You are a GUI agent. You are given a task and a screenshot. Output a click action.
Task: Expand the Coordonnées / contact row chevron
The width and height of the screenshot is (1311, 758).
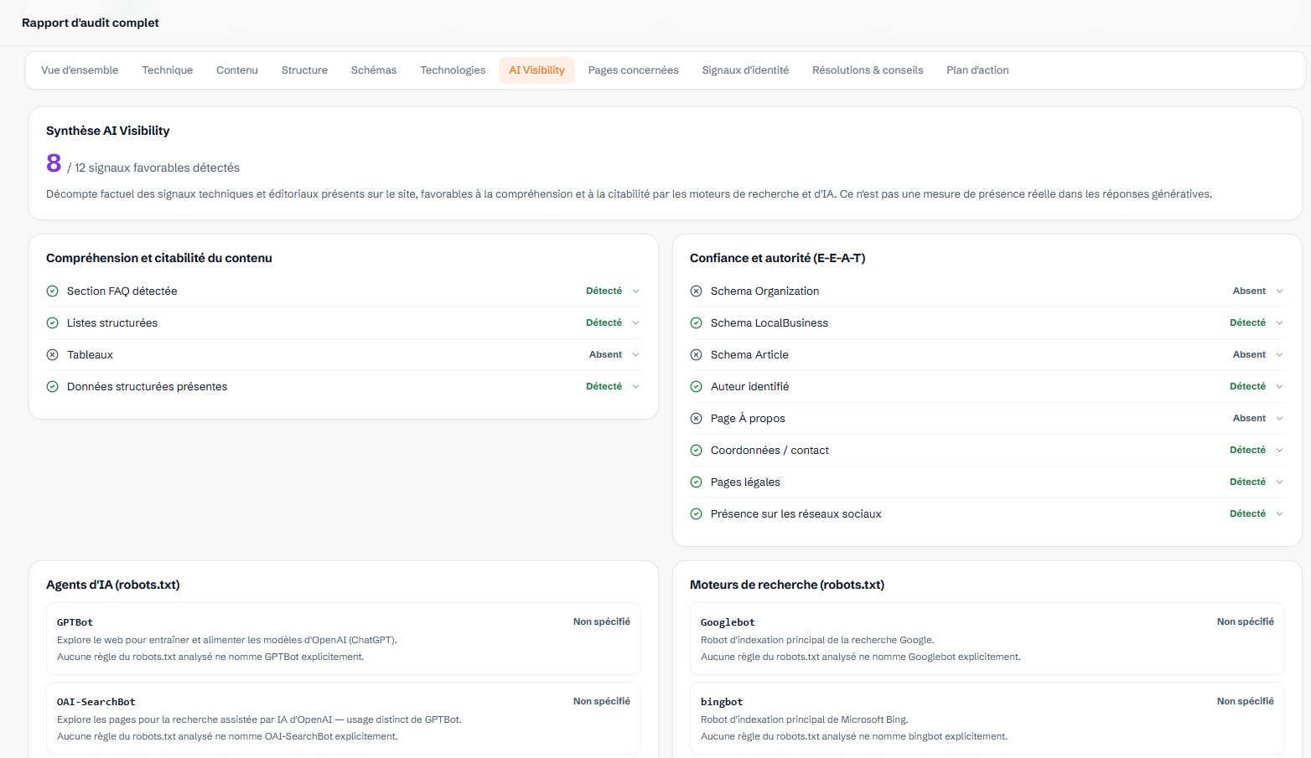click(x=1279, y=451)
